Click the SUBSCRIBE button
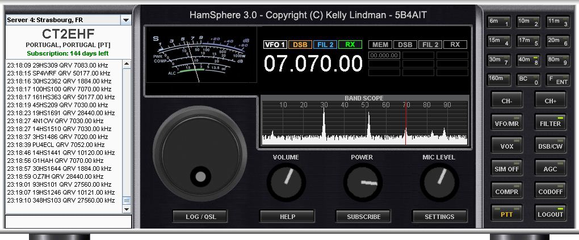The width and height of the screenshot is (579, 240). [x=363, y=217]
